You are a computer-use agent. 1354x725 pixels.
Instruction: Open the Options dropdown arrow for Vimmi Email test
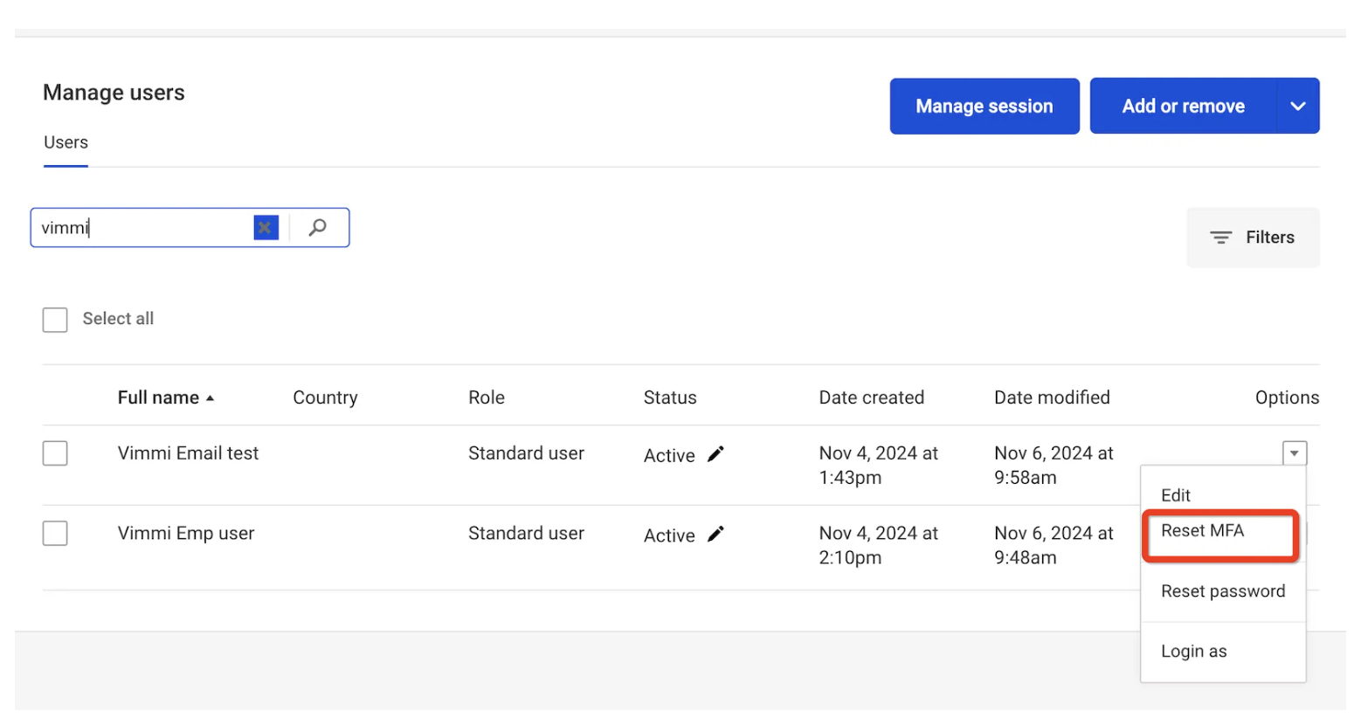pyautogui.click(x=1295, y=452)
